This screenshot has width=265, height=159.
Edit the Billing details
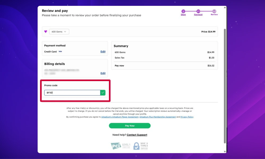[x=103, y=73]
